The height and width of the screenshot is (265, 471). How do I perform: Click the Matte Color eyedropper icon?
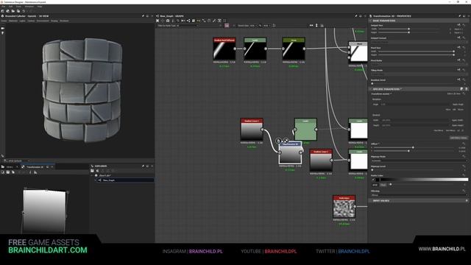373,180
